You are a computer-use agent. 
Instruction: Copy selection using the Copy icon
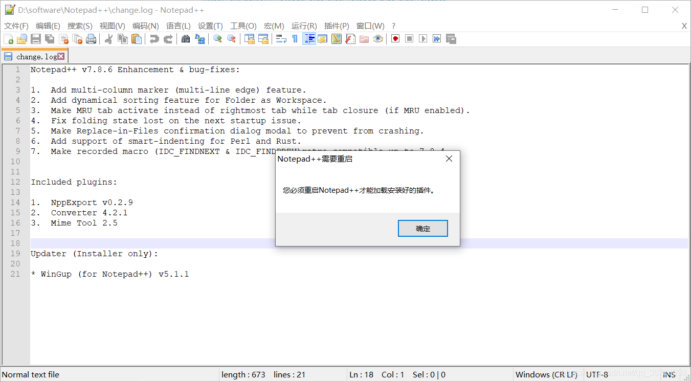point(122,39)
